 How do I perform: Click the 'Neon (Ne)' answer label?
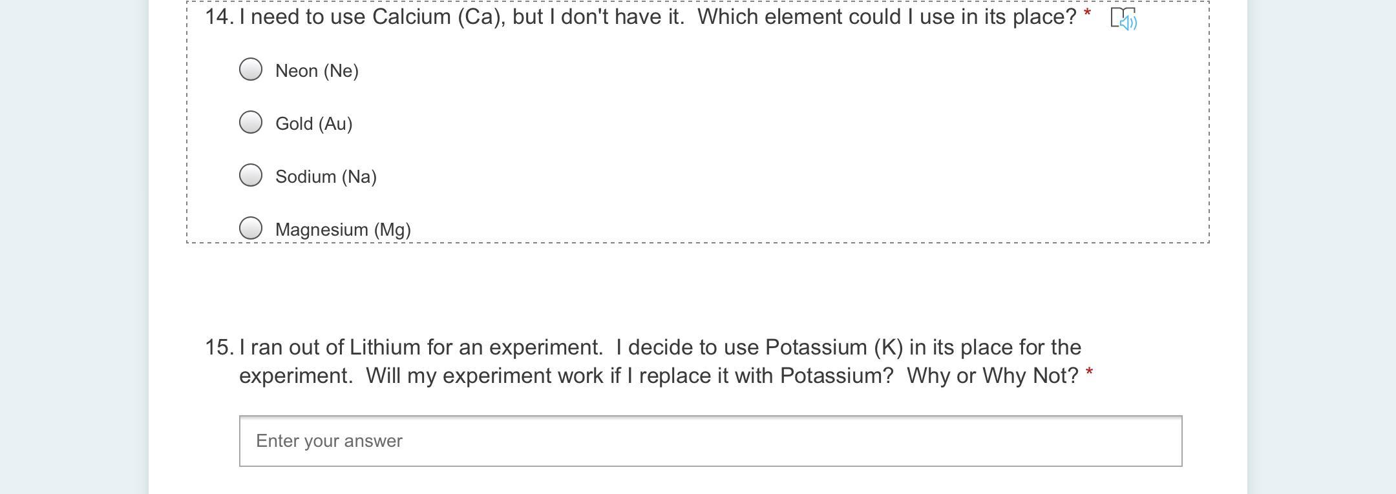(x=317, y=71)
